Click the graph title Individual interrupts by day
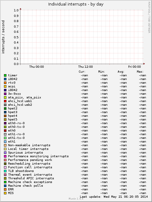Screen dimensions: 152x202 [x=76, y=4]
